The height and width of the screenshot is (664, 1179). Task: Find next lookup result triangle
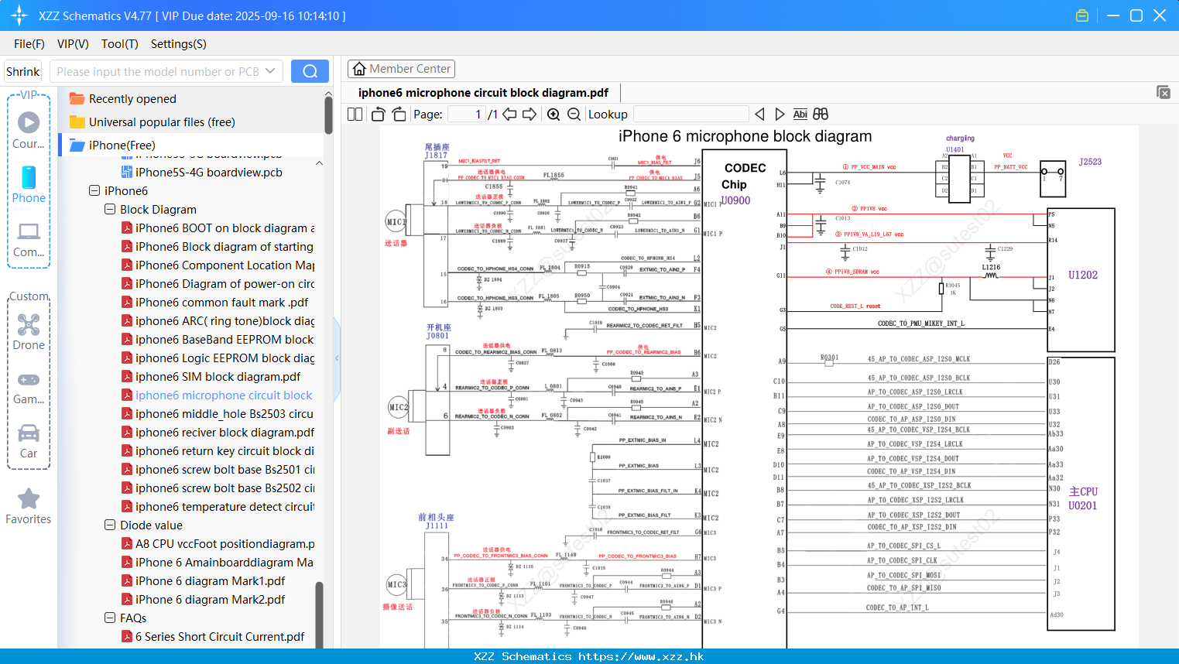pos(780,115)
